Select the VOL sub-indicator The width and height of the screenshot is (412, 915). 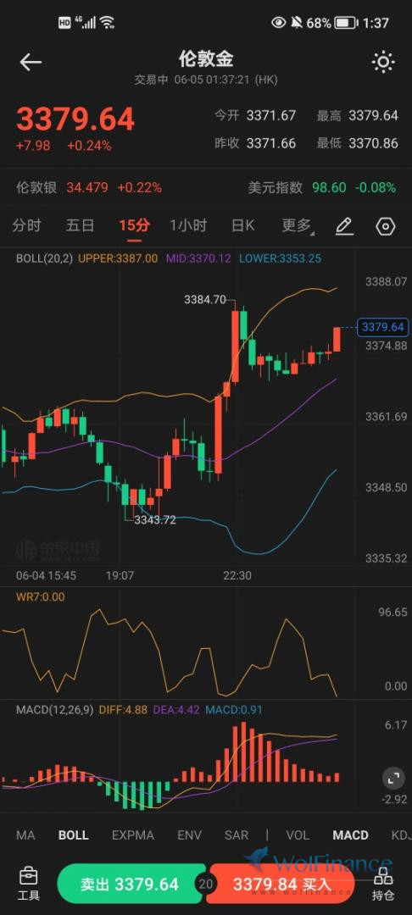(298, 835)
